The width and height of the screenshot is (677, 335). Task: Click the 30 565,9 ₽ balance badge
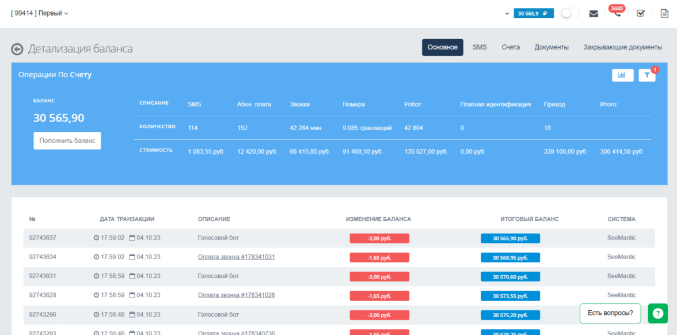(533, 13)
